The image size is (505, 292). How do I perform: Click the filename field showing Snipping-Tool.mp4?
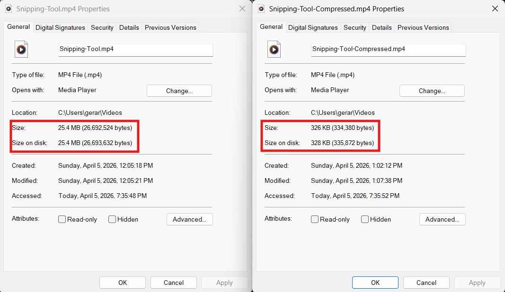tap(135, 50)
